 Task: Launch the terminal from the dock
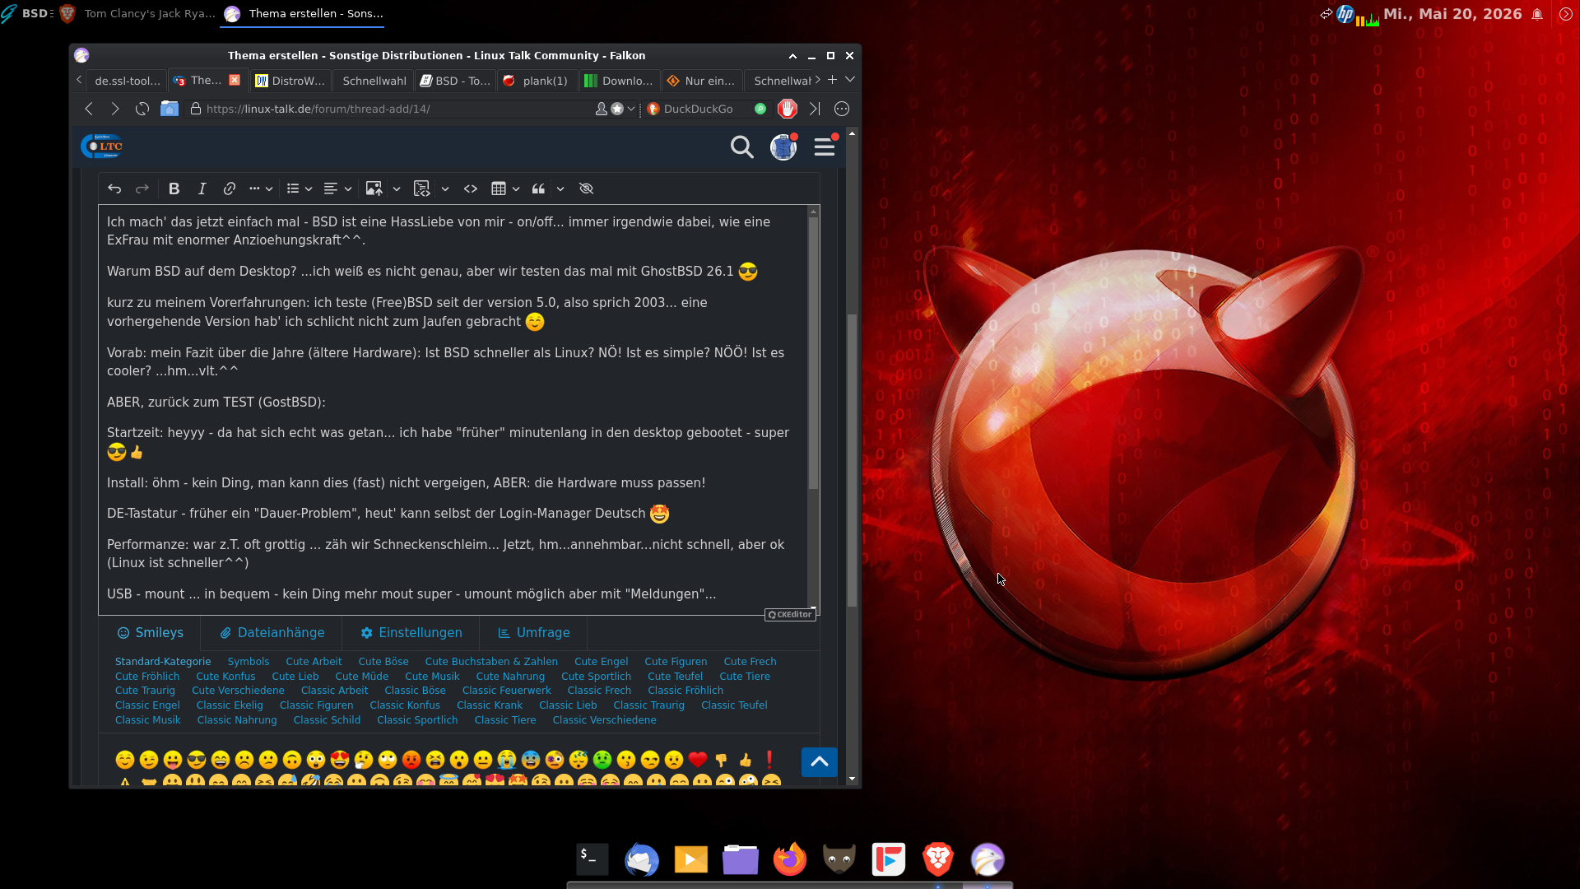tap(592, 859)
